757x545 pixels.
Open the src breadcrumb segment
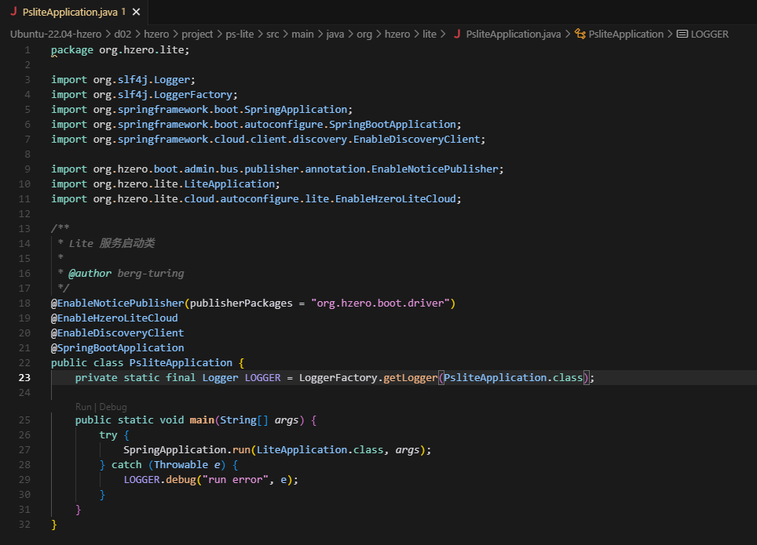coord(272,35)
